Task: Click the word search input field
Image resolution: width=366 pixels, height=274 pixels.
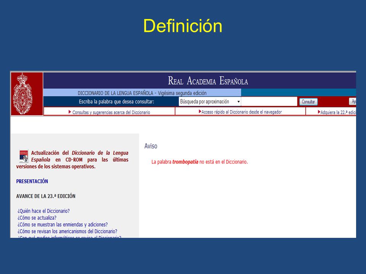Action: point(269,102)
